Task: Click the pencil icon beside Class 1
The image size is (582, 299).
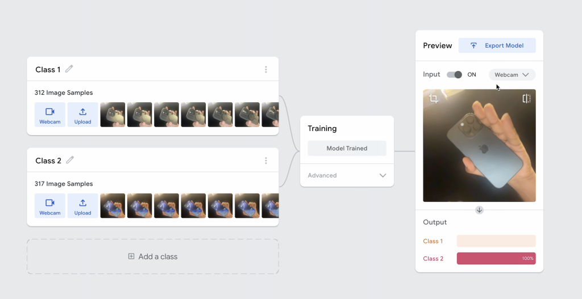Action: point(69,69)
